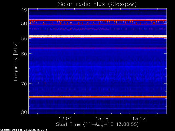Click the bright emission band near 75 MHz

[x=97, y=97]
